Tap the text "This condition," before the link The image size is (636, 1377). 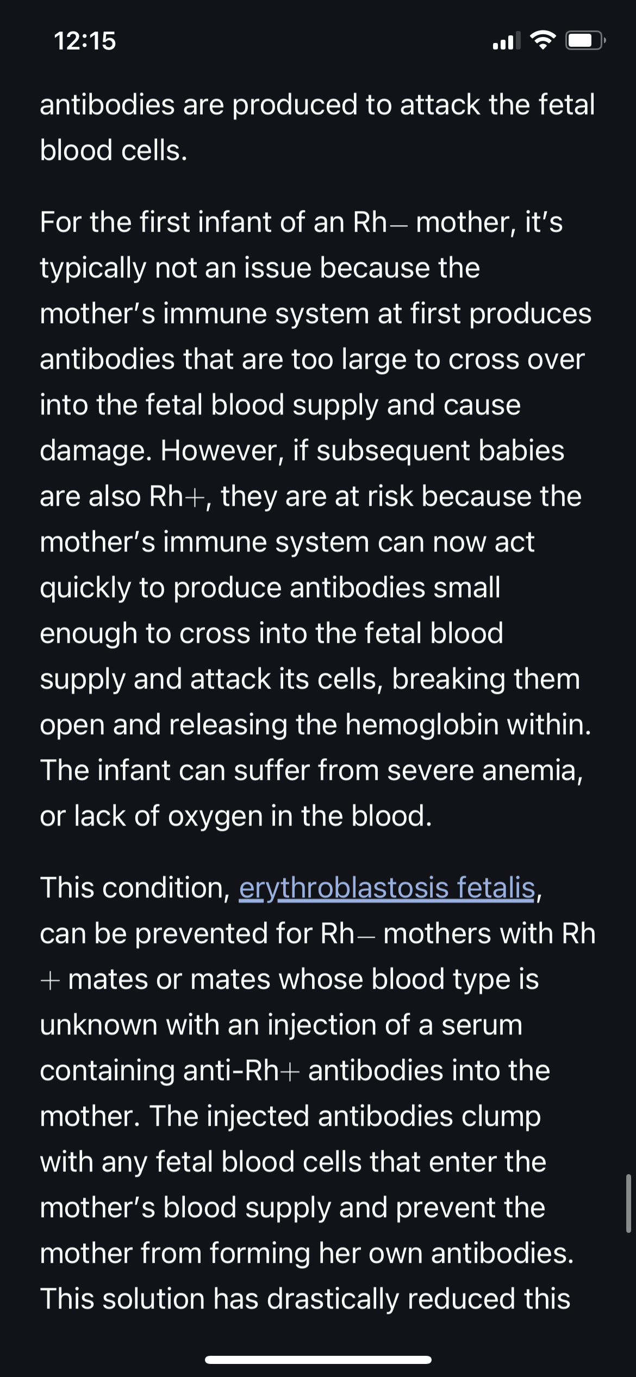tap(135, 889)
